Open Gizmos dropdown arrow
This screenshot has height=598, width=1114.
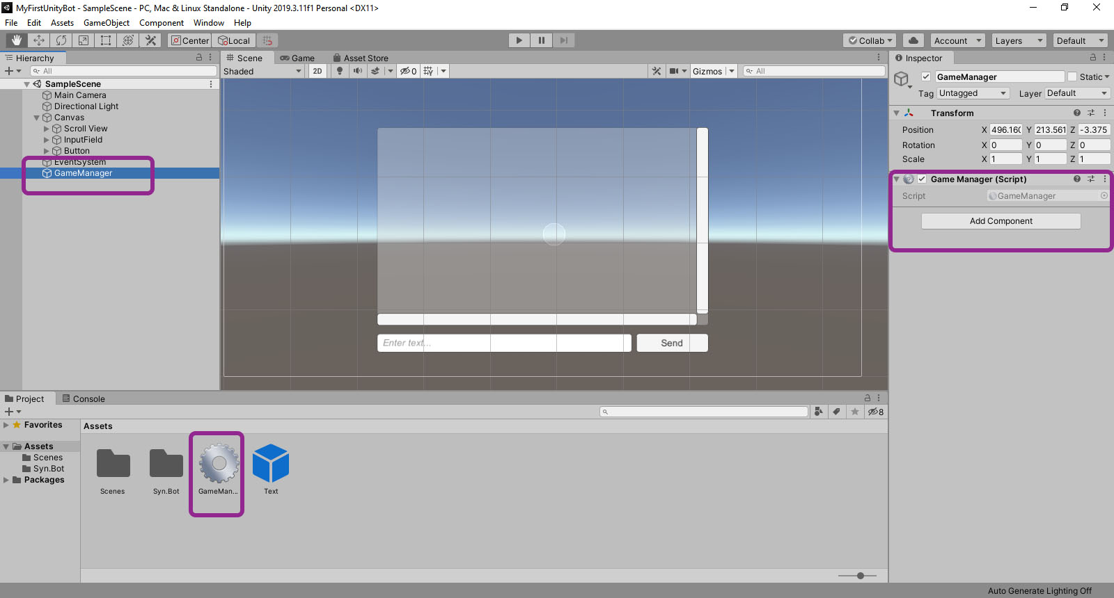coord(732,71)
